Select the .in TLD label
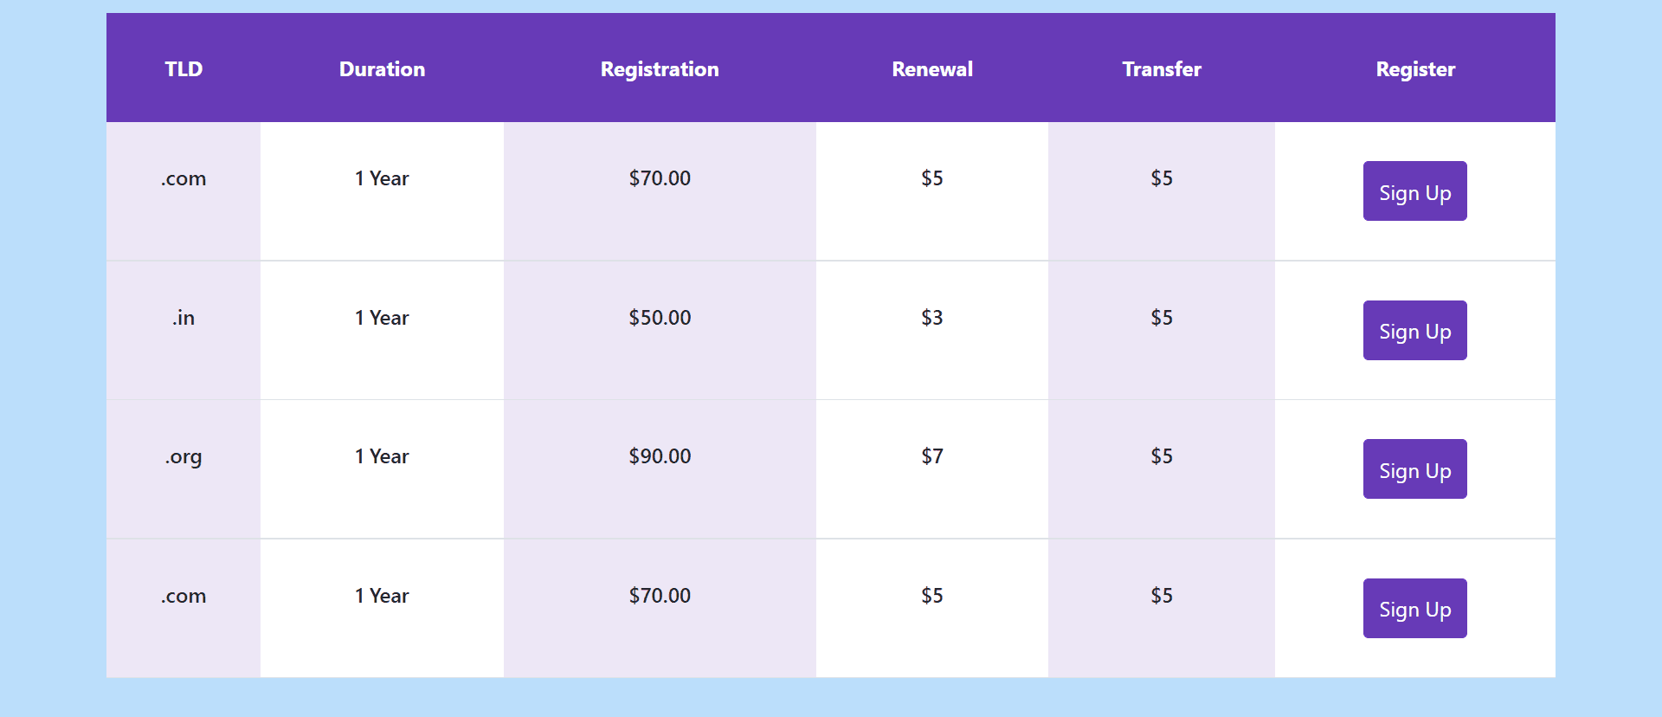 183,318
